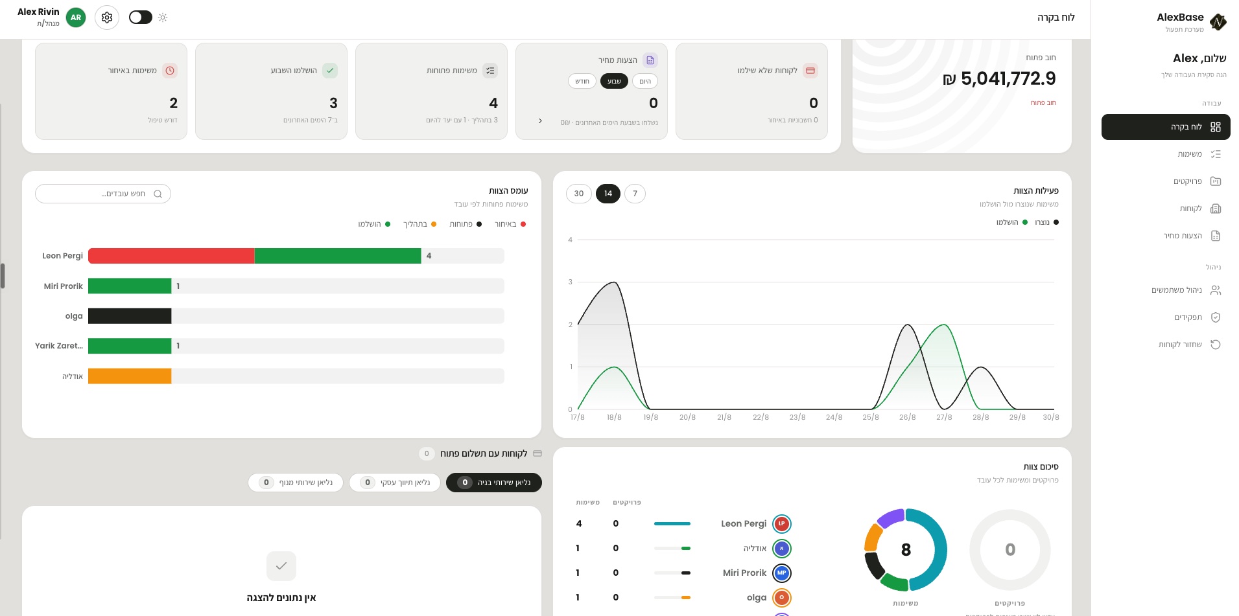Toggle the נוצרו legend in activity chart
The width and height of the screenshot is (1239, 616).
pos(1047,222)
